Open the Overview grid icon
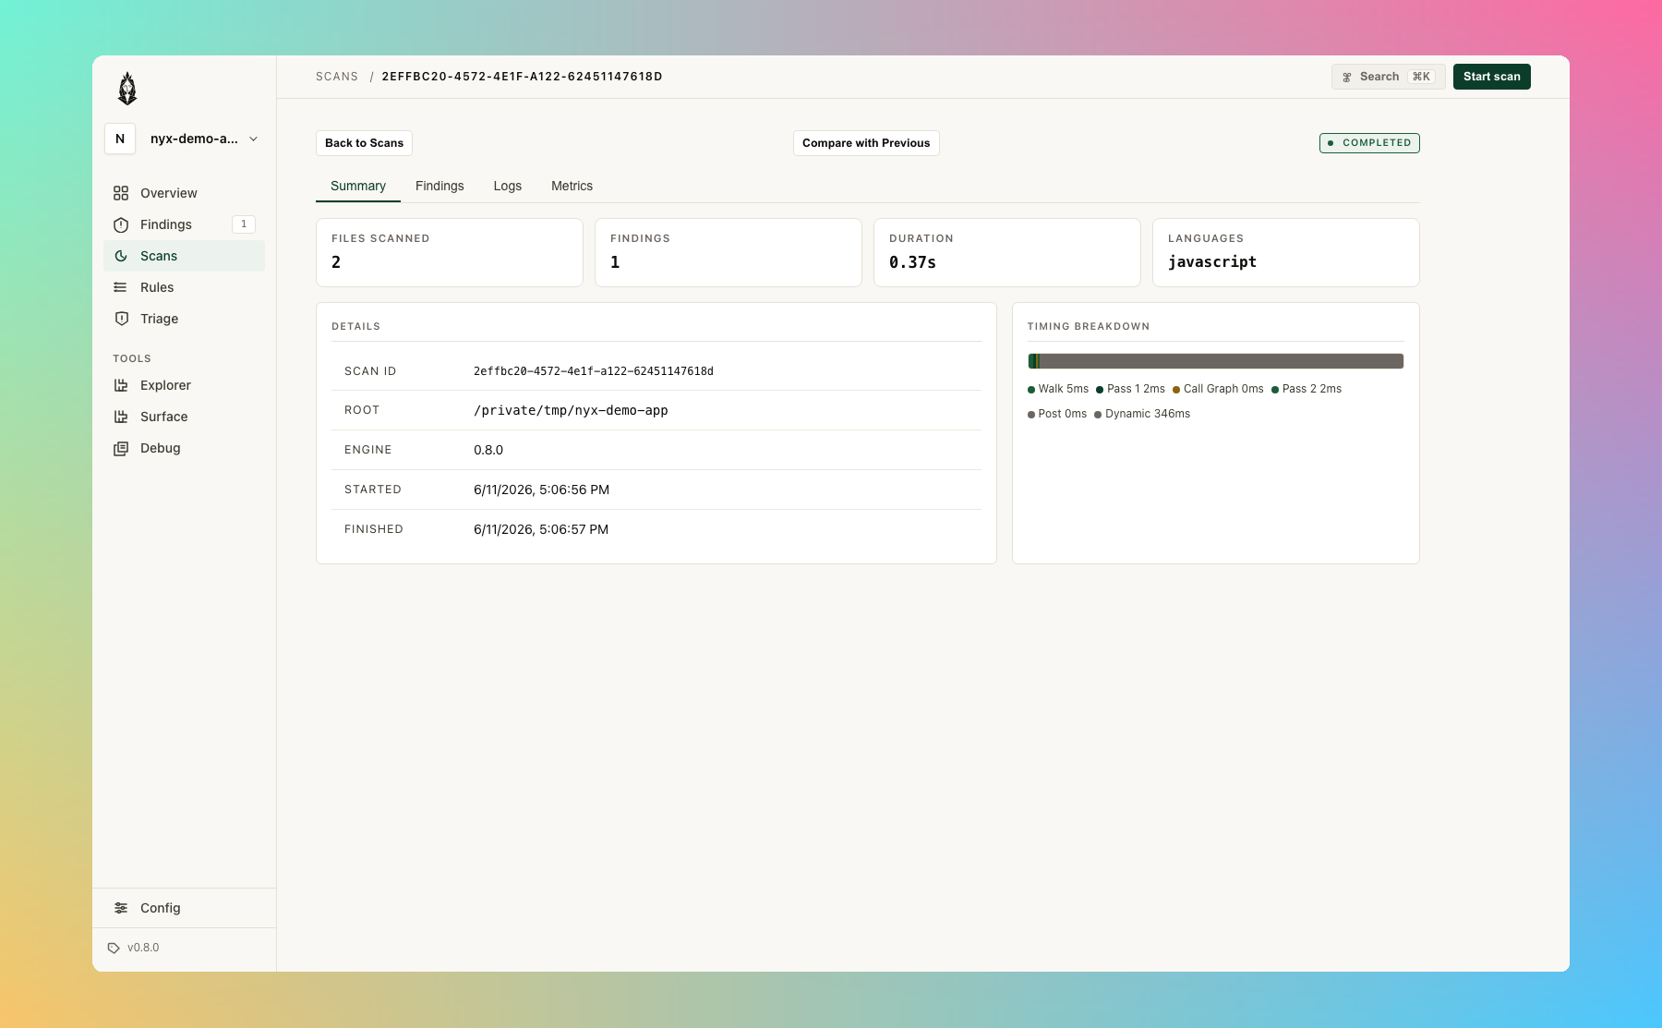This screenshot has height=1028, width=1662. [121, 193]
